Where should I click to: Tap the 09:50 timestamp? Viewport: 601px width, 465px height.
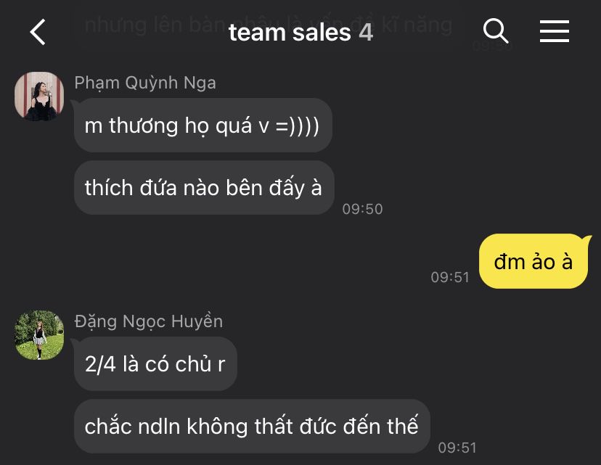[362, 209]
